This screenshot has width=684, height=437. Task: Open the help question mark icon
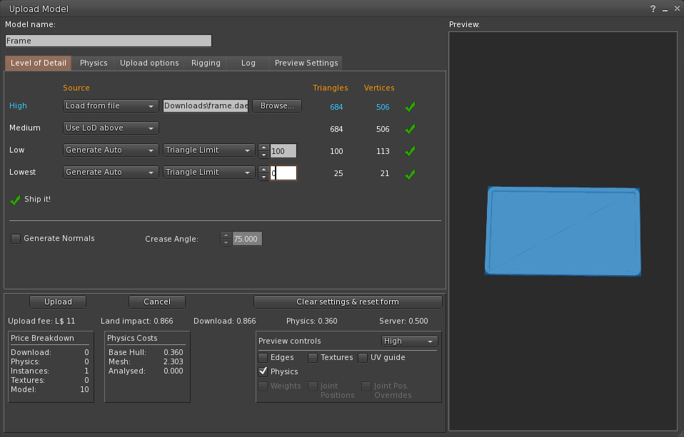point(653,9)
